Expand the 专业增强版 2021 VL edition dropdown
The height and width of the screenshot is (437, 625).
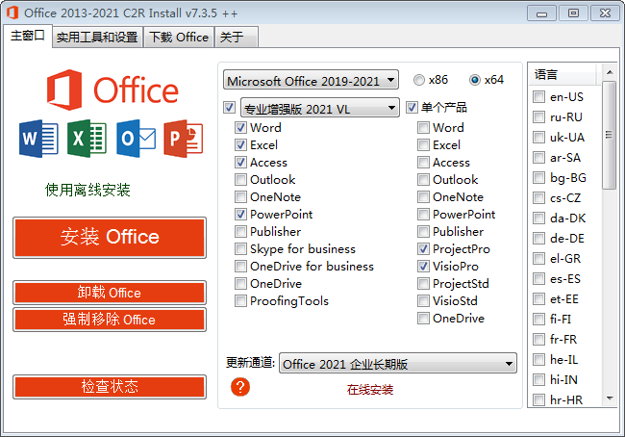319,109
